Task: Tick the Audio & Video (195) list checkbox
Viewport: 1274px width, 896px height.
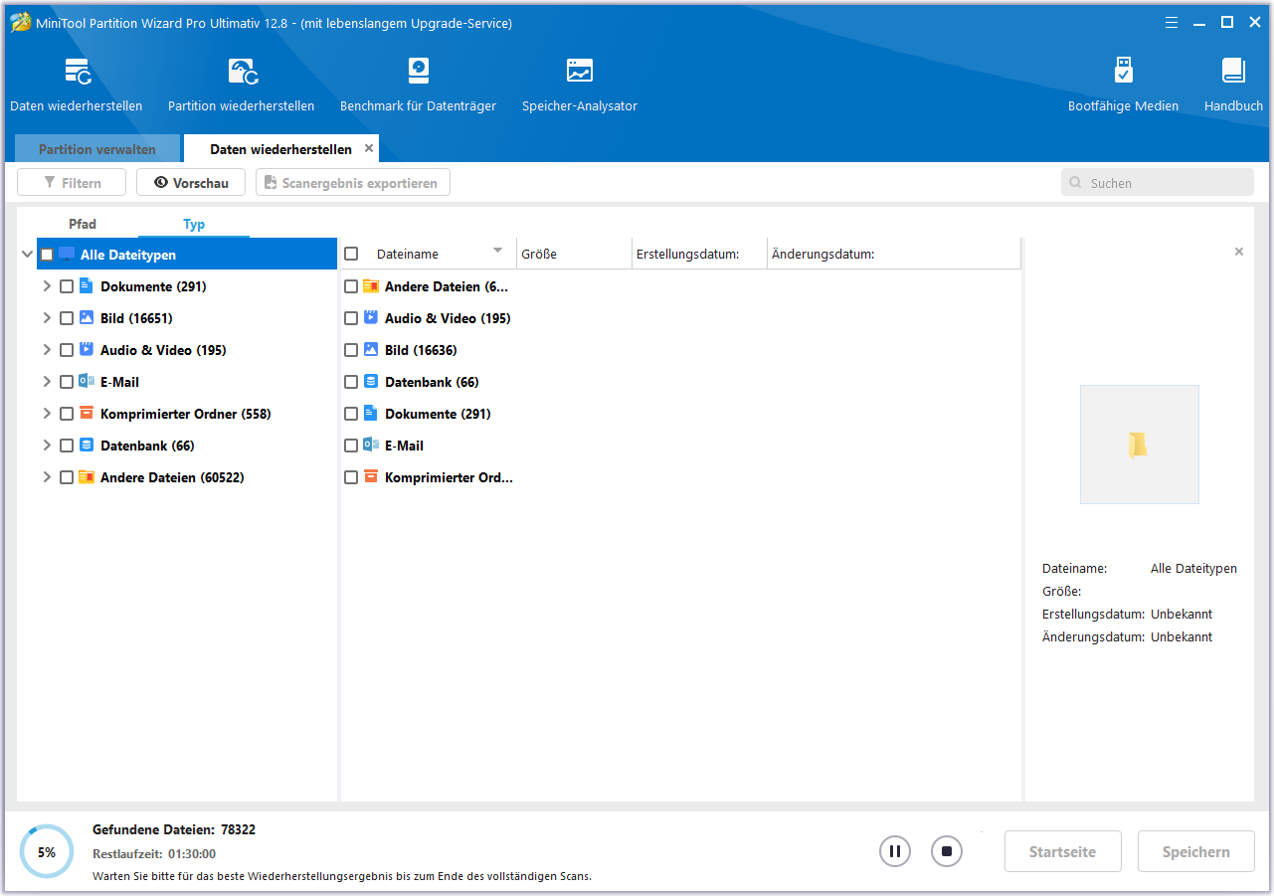Action: coord(351,318)
